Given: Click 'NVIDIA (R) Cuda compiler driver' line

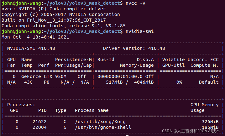Looking at the screenshot, I should [x=62, y=9].
